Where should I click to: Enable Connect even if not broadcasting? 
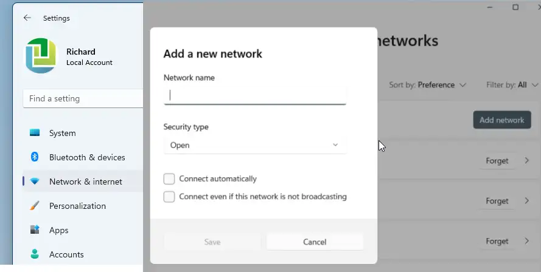(x=169, y=197)
